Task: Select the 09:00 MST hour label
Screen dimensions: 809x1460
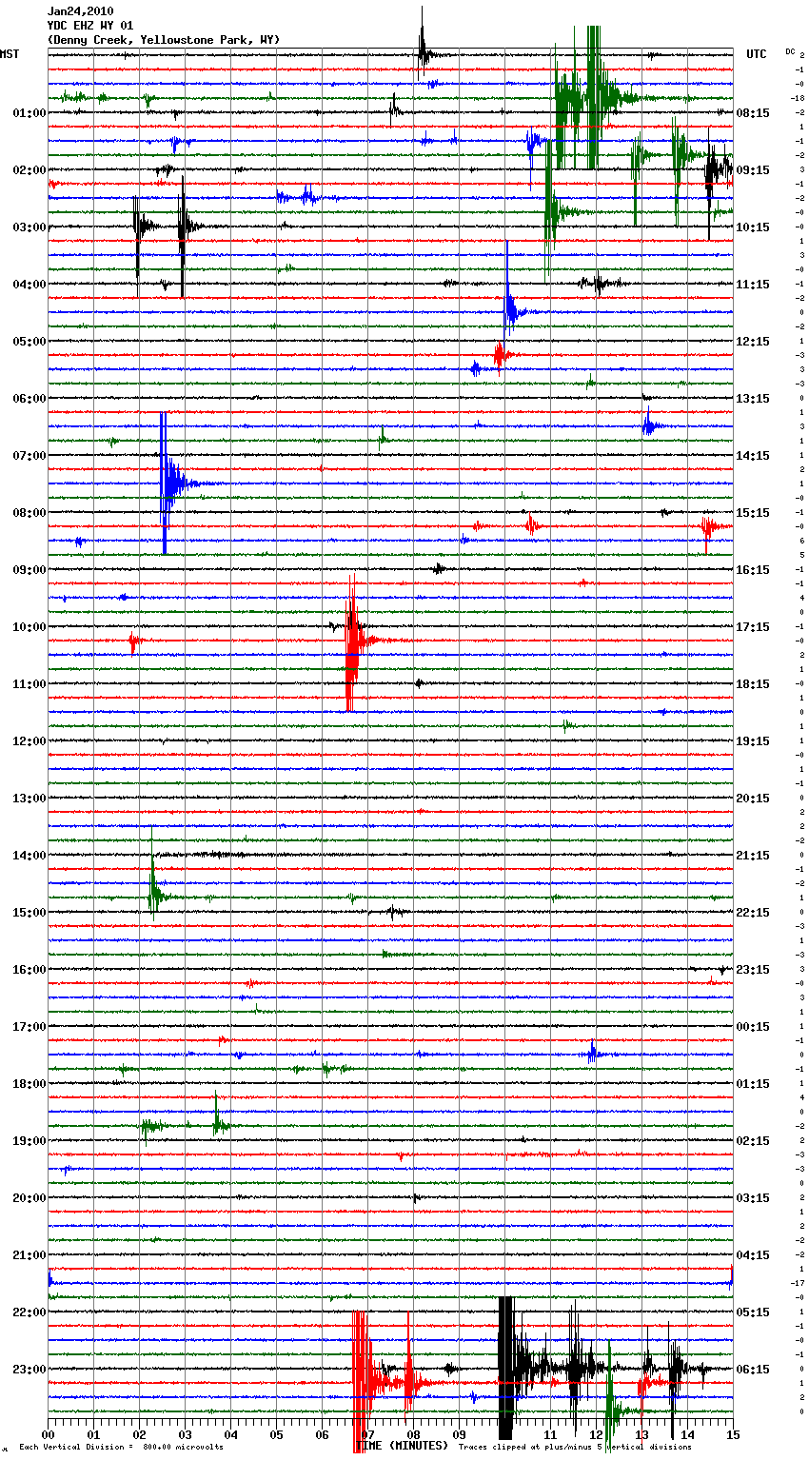Action: [30, 570]
